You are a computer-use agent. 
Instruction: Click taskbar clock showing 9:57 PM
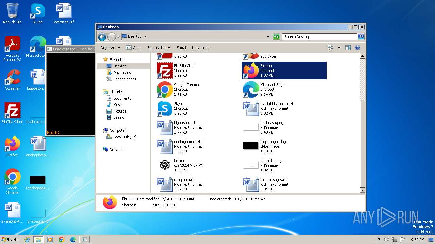417,240
